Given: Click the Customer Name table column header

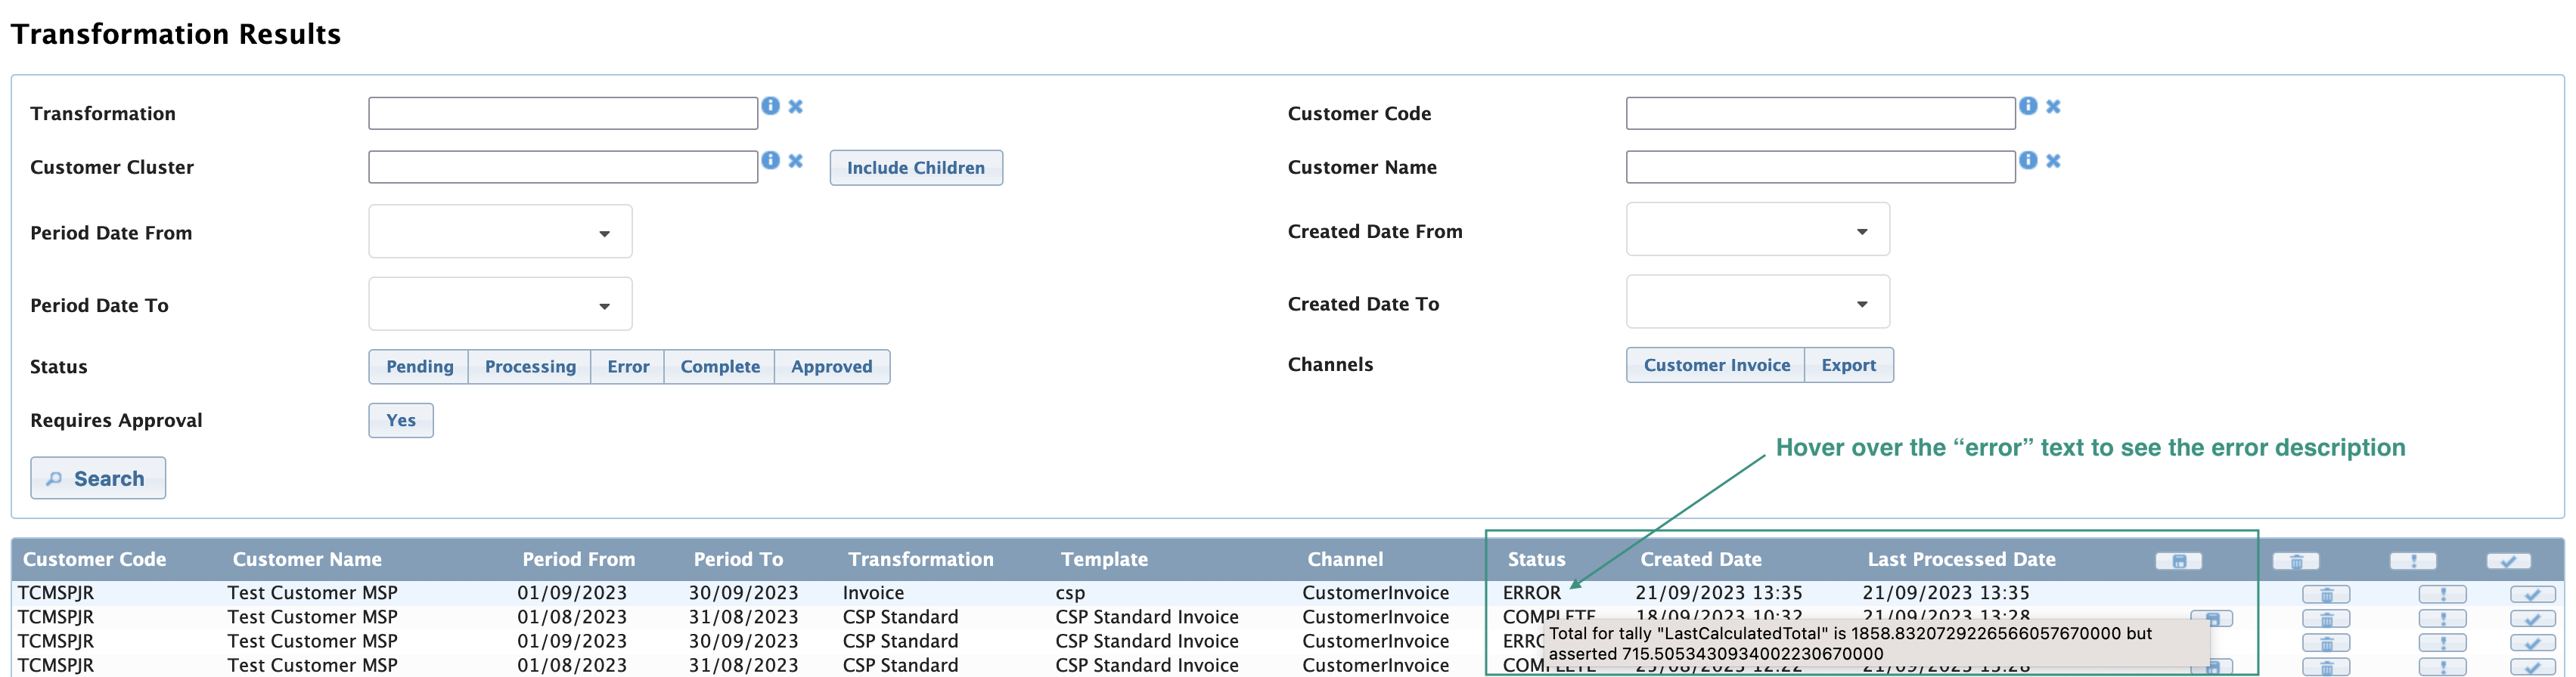Looking at the screenshot, I should [307, 559].
